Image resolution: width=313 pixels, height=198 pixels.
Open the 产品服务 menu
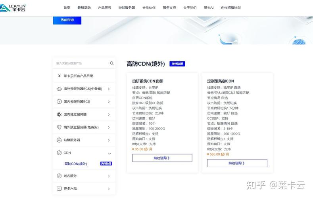[x=104, y=8]
